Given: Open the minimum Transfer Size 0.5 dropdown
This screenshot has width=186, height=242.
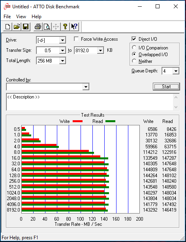Looking at the screenshot, I should point(62,51).
